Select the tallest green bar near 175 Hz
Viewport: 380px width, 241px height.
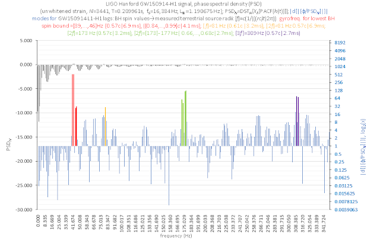click(186, 118)
